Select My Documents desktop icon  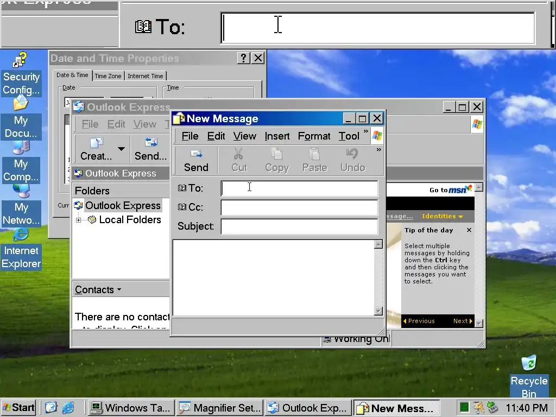tap(21, 118)
